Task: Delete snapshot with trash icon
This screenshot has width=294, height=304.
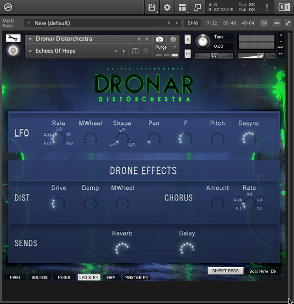Action: (x=146, y=51)
